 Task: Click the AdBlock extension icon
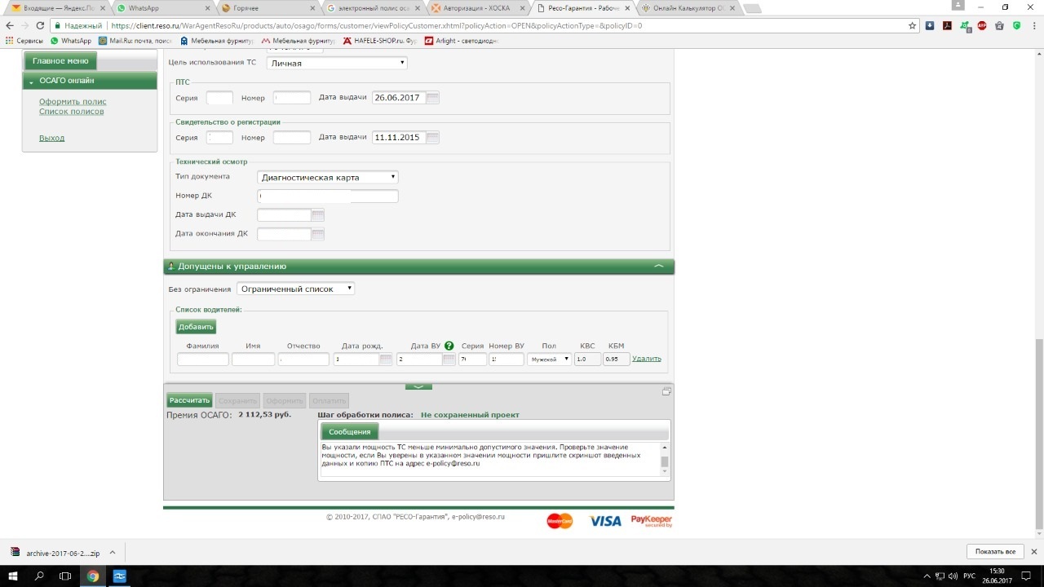pos(982,25)
